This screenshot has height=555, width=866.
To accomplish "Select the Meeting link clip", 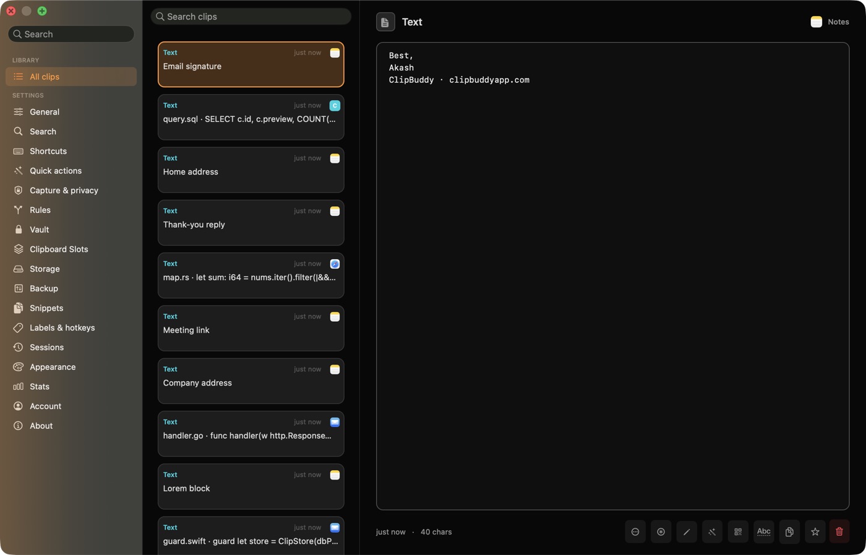I will [x=251, y=328].
